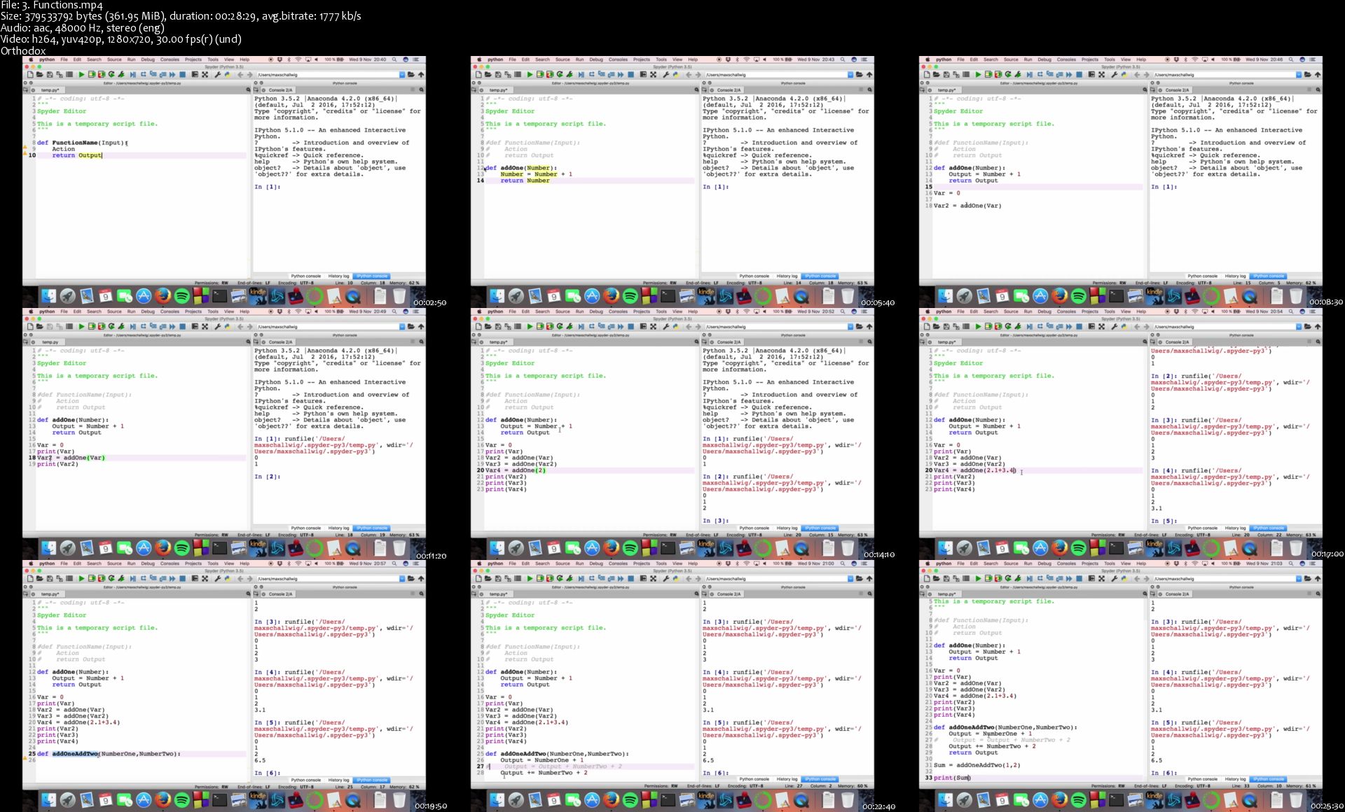This screenshot has height=812, width=1345.
Task: Open working directory dropdown in 00:02:50 frame
Action: coord(402,74)
